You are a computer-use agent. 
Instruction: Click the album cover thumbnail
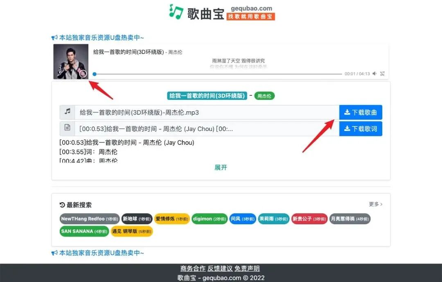click(x=71, y=61)
